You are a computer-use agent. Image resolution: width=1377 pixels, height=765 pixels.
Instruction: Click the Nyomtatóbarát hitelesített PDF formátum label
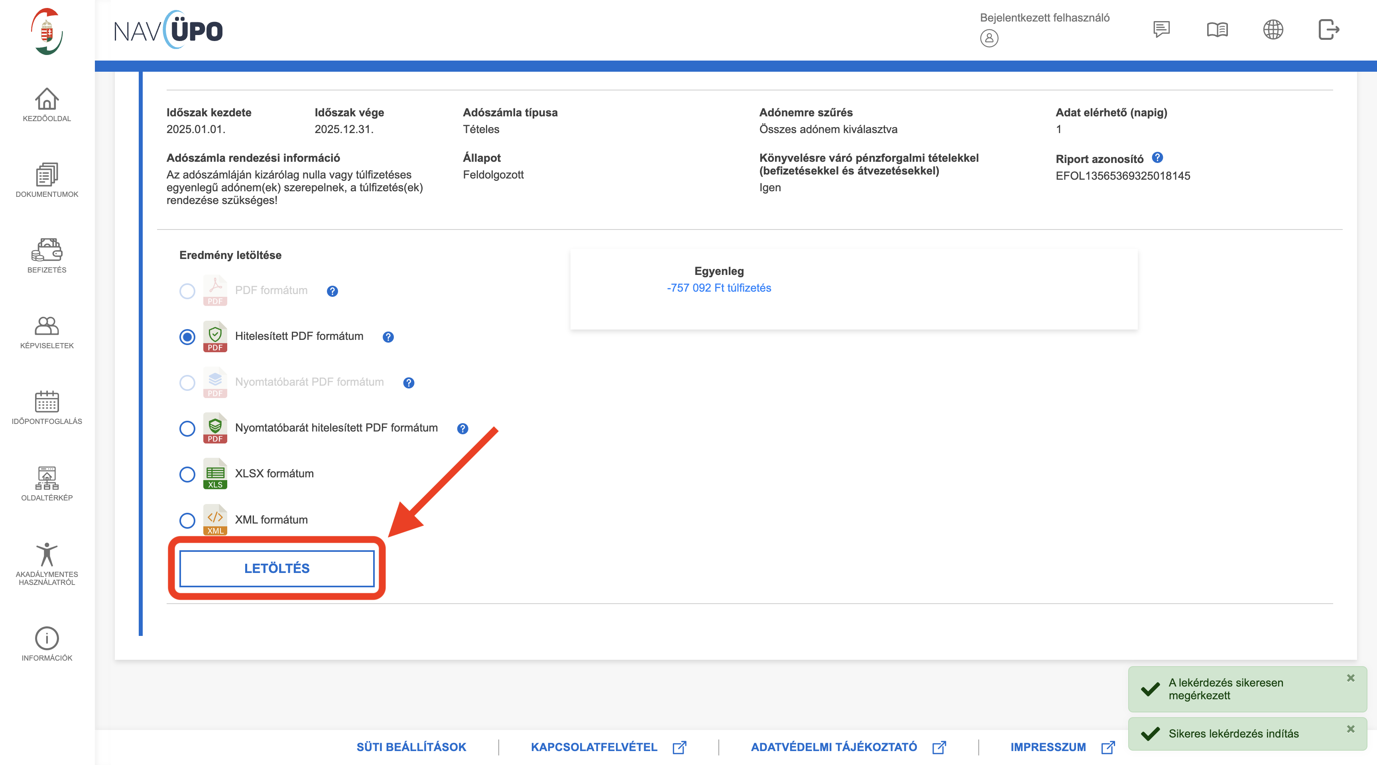click(x=336, y=428)
